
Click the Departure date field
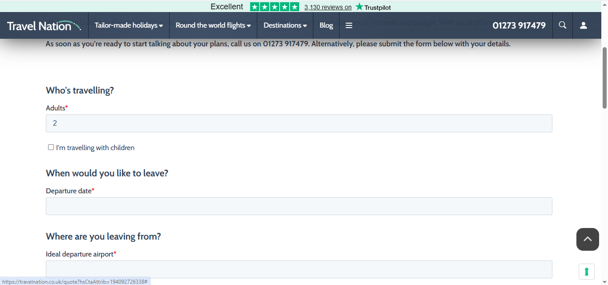coord(299,206)
